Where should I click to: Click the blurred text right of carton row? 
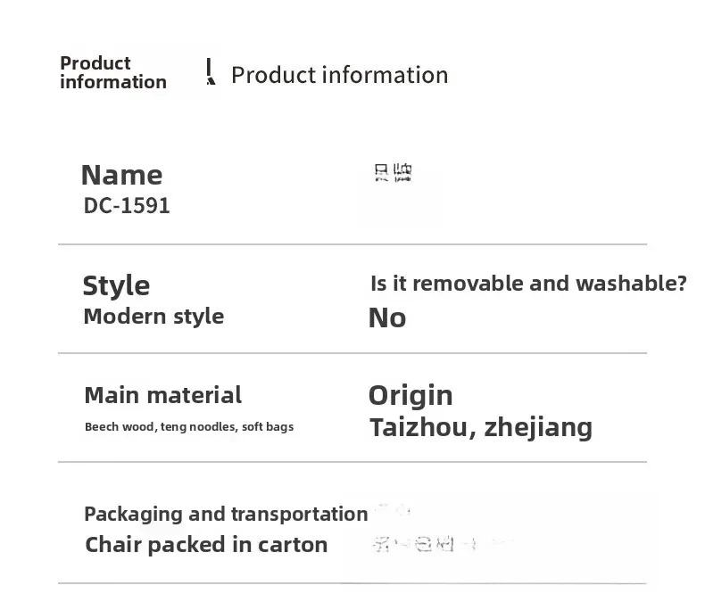439,543
